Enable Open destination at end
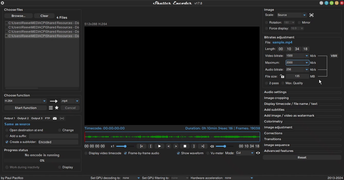This screenshot has height=180, width=344. [7, 130]
